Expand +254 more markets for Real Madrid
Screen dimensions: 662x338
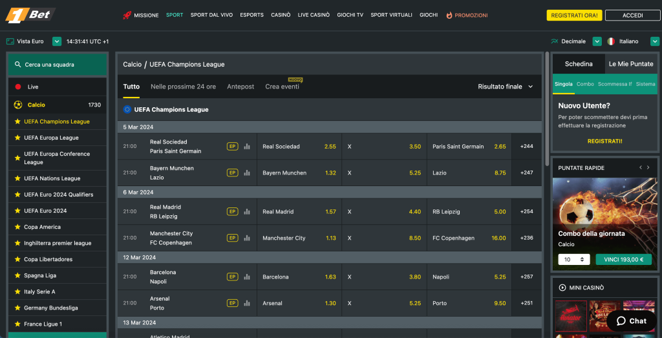(526, 211)
